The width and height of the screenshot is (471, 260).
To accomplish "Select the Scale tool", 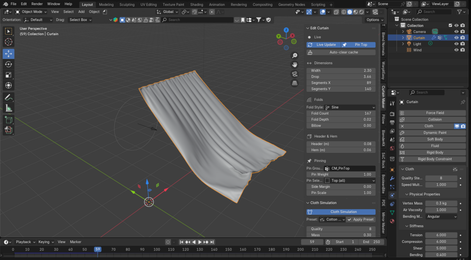I will point(8,75).
